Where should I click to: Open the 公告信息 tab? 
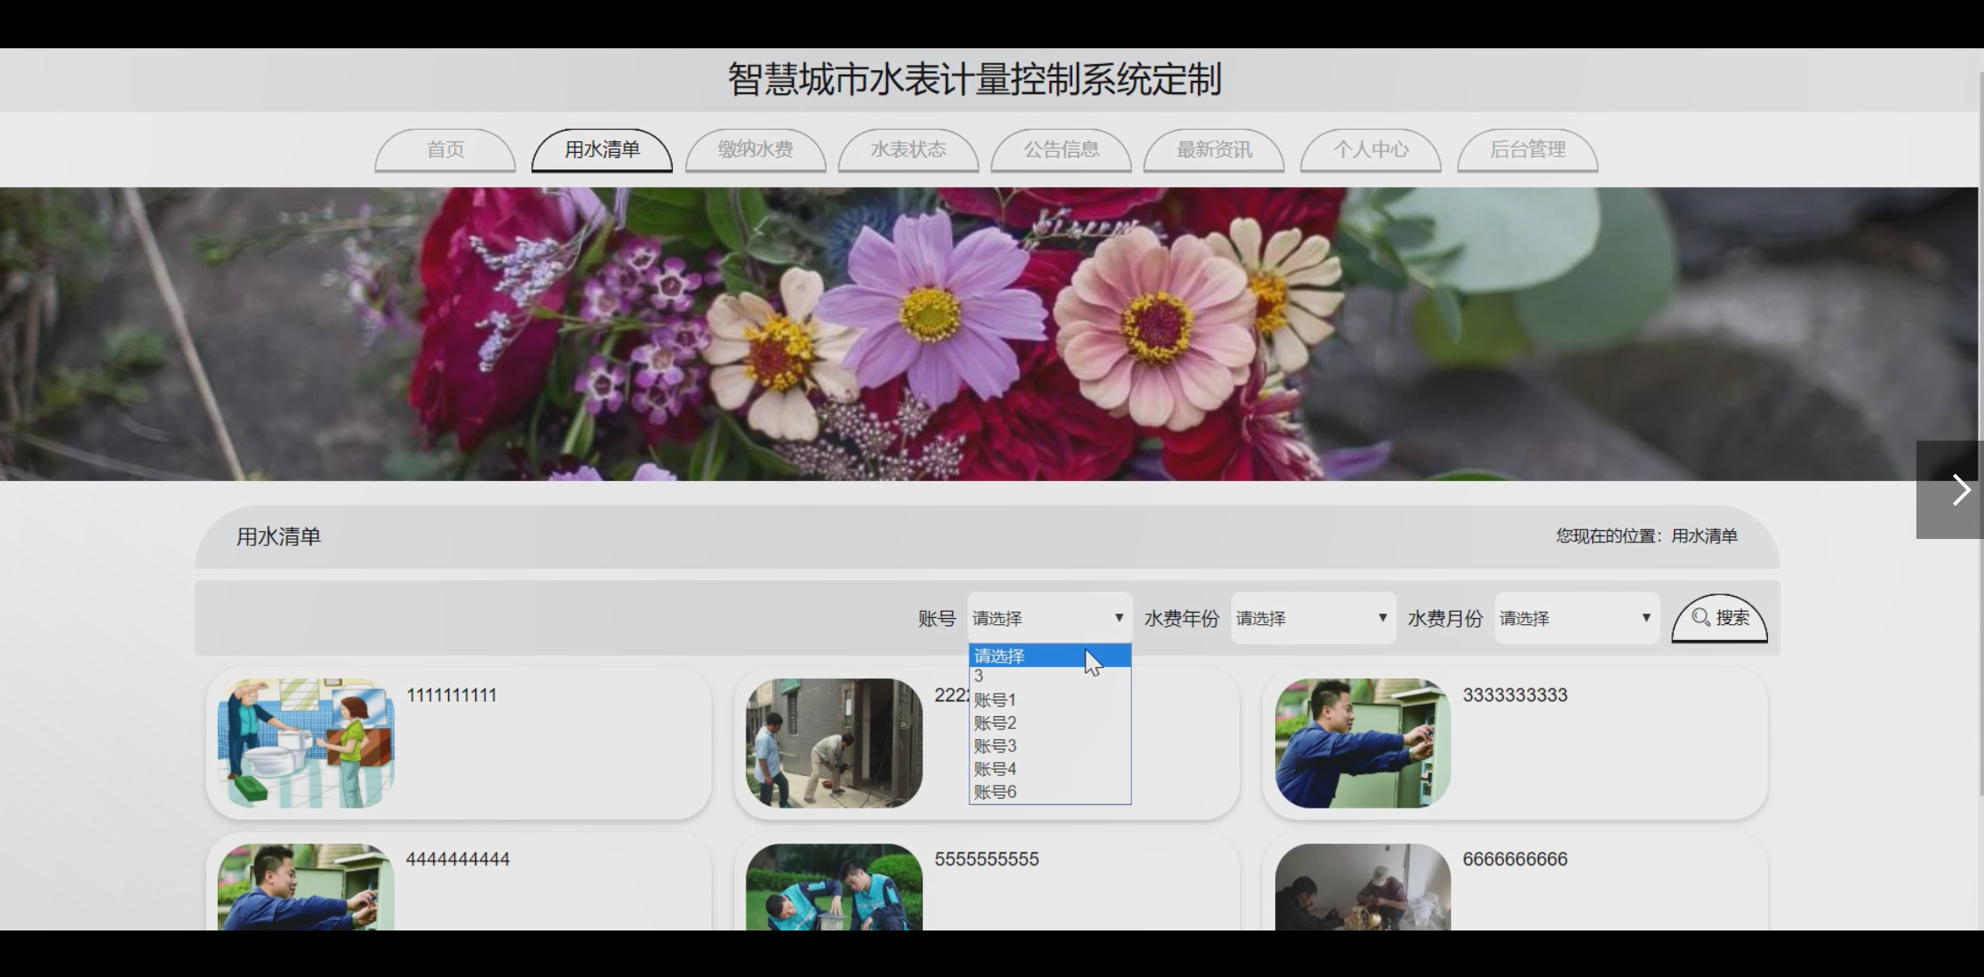1061,149
